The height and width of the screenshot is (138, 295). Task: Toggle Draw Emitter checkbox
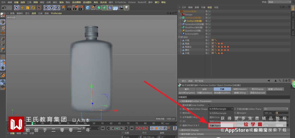point(209,105)
